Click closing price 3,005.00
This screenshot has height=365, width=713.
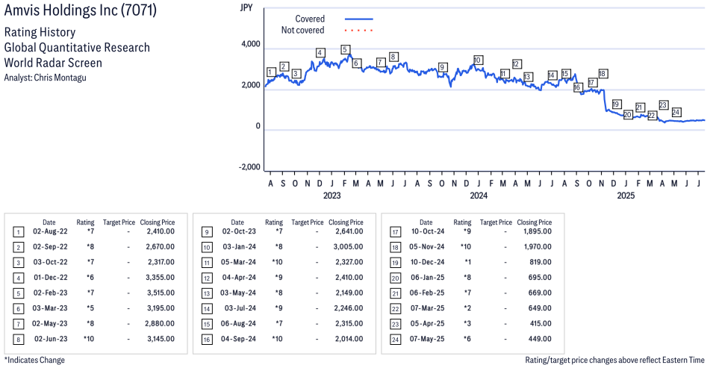[x=349, y=247]
